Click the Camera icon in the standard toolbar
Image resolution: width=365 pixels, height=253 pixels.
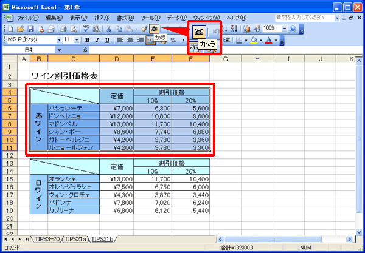(154, 29)
